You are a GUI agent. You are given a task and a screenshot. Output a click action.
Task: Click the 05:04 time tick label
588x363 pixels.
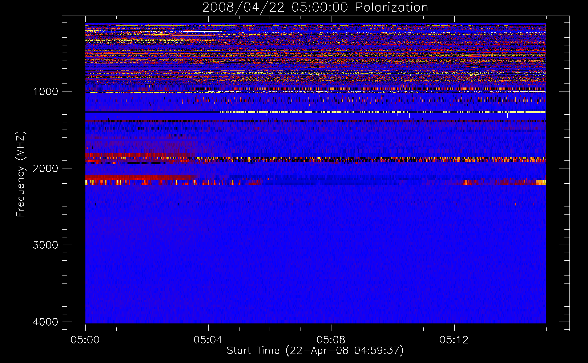(x=208, y=340)
